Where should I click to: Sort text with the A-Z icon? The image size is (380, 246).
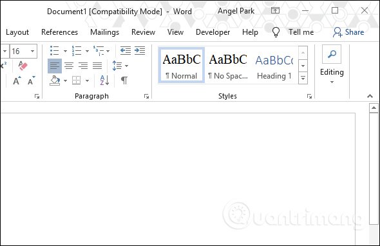point(105,80)
